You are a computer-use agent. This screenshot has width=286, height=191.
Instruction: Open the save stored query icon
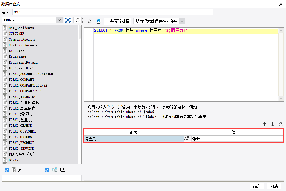[99, 21]
